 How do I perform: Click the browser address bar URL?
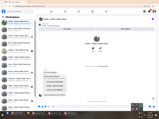[x=30, y=6]
